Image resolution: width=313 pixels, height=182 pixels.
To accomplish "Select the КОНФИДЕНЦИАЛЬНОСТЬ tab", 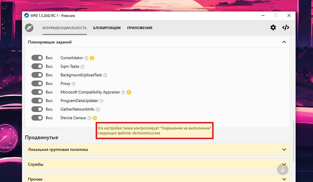I will (65, 28).
